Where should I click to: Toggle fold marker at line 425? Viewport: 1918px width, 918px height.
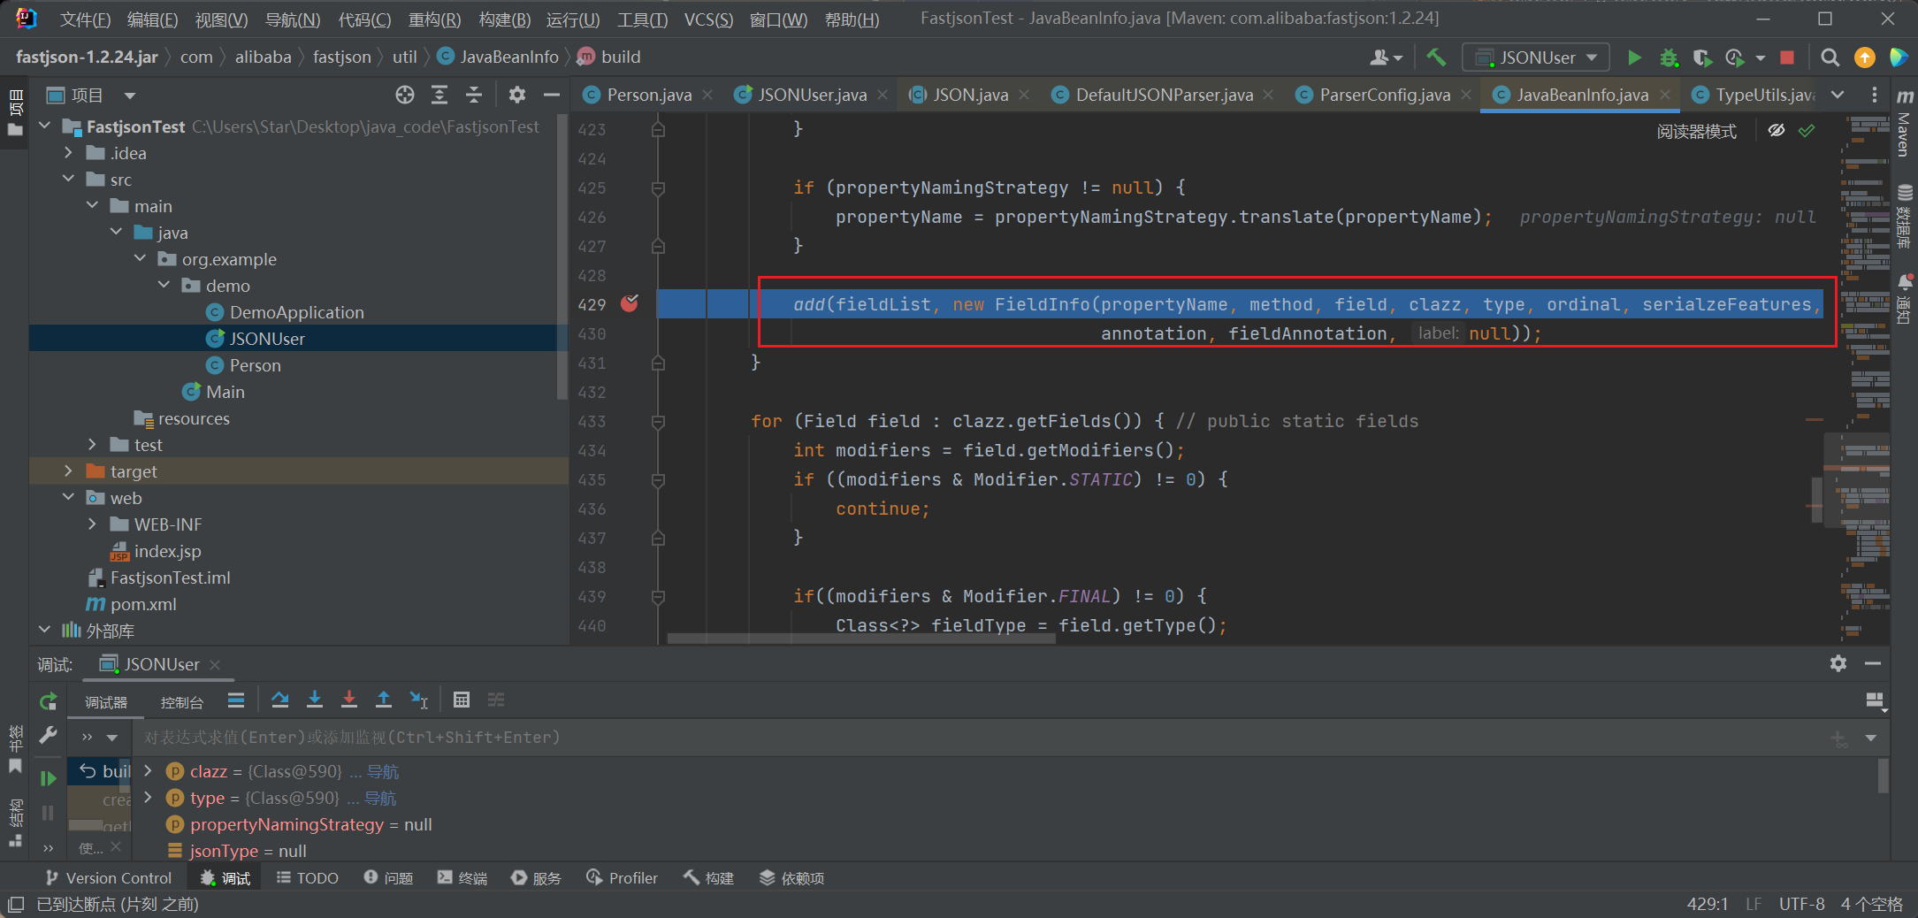click(x=658, y=188)
